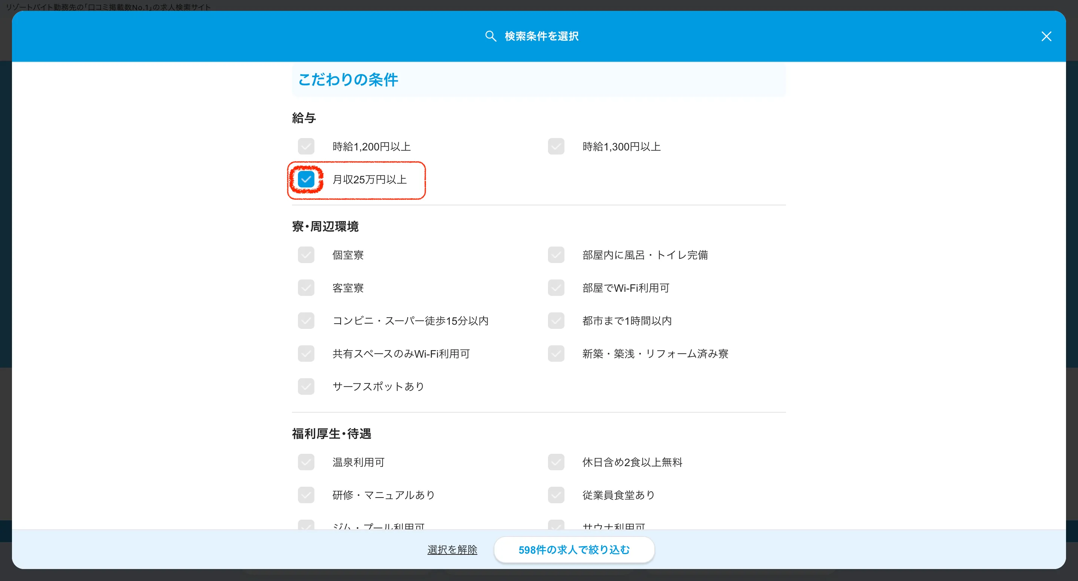
Task: Check 時給1,300円以上 option
Action: point(556,146)
